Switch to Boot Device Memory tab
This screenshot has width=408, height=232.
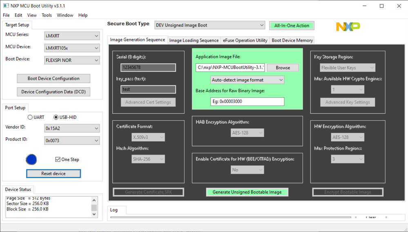(292, 40)
